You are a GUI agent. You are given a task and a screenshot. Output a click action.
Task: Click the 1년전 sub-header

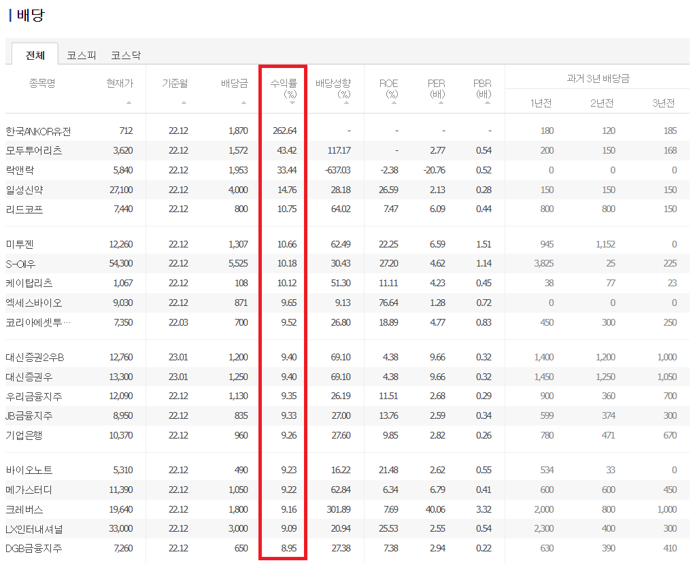[x=541, y=103]
